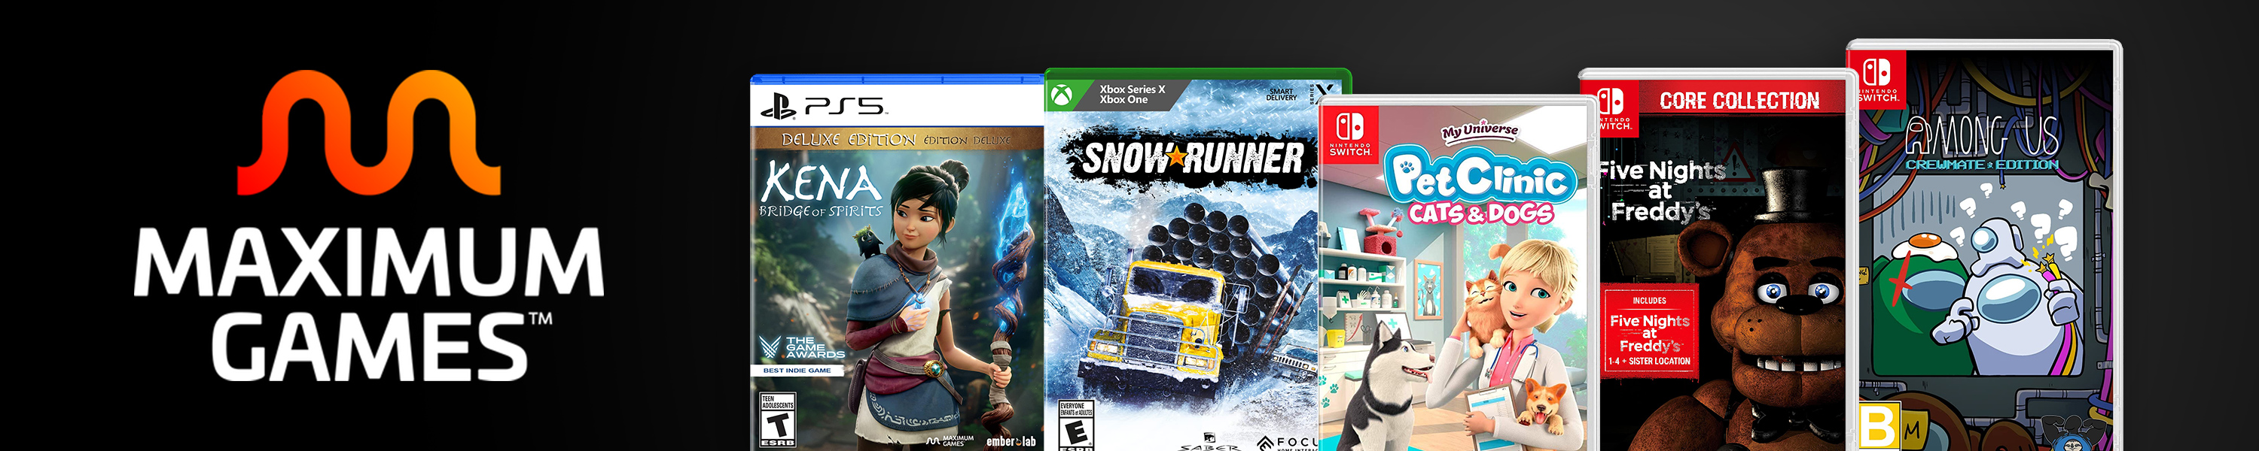Click the ESRB Everyone rating badge on SnowRunner
The height and width of the screenshot is (451, 2259).
coord(1075,426)
